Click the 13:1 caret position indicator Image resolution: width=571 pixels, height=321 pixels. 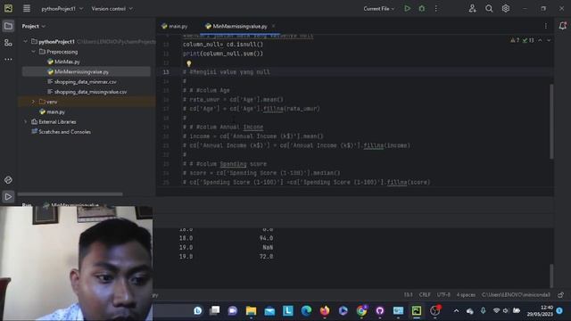[x=409, y=295]
